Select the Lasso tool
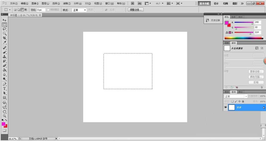266x141 pixels. 5,29
